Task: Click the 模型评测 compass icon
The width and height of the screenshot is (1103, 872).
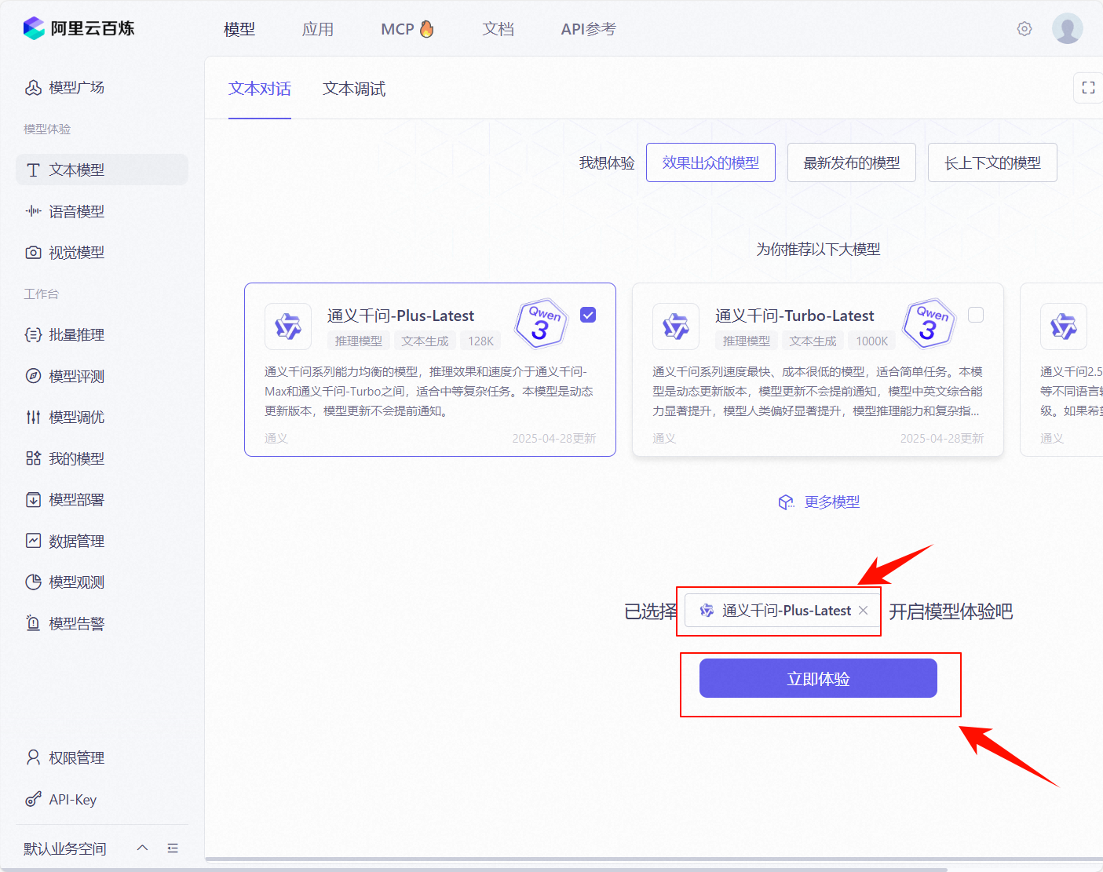Action: pos(33,376)
